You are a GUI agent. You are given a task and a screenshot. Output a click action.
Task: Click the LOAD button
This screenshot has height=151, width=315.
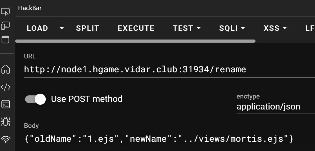coord(38,28)
